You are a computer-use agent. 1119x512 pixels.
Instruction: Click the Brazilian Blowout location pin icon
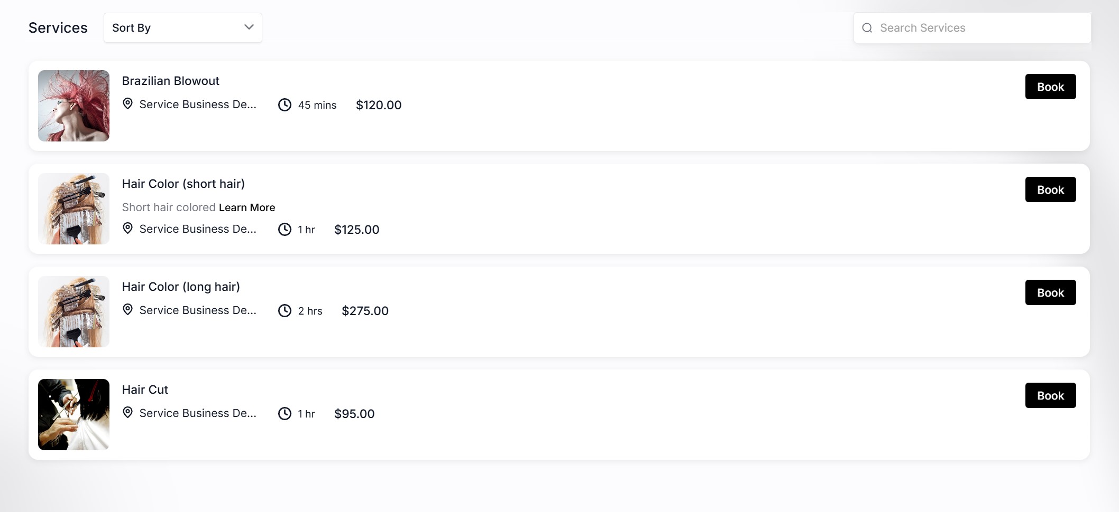point(127,103)
